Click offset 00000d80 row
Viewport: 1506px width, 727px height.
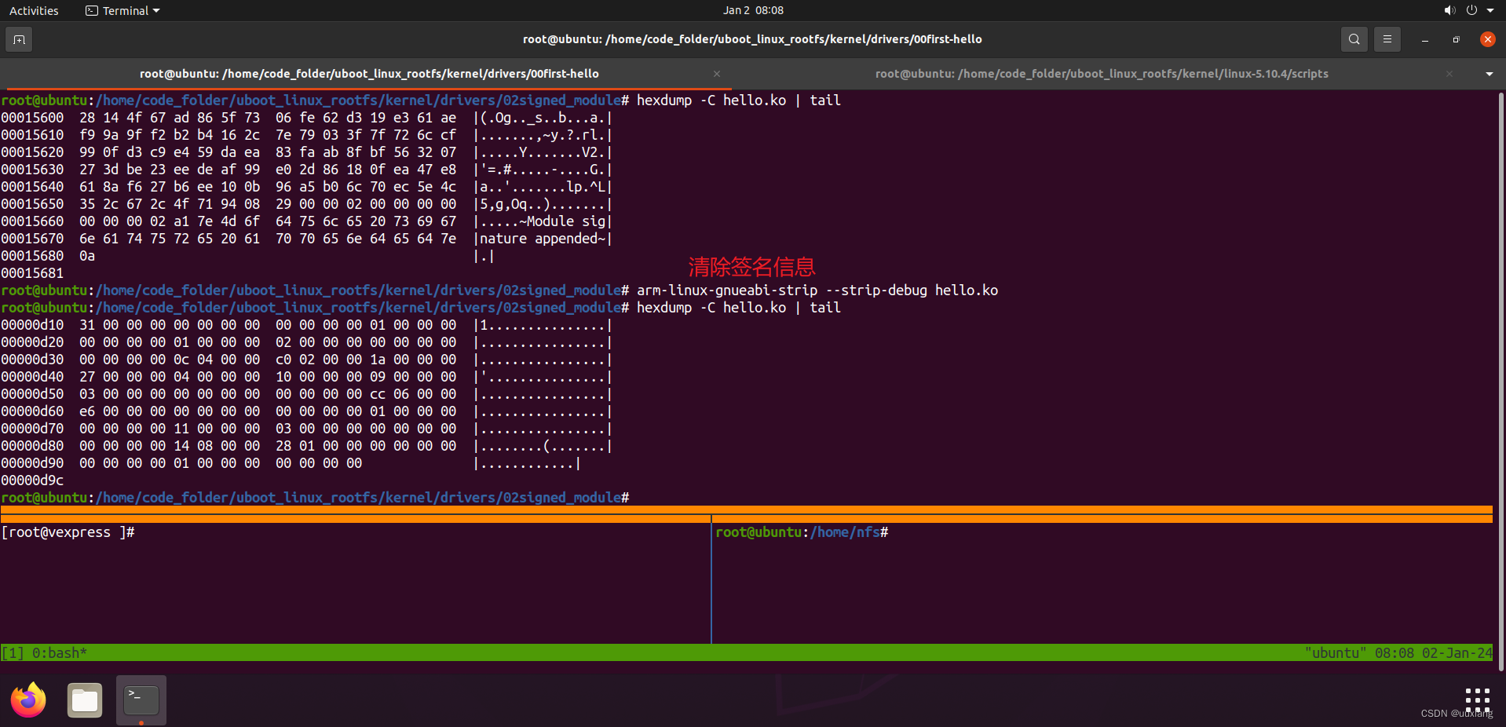click(307, 446)
